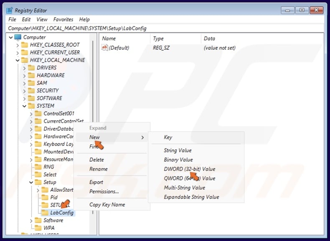This screenshot has width=330, height=241.
Task: Click the Computer icon in tree root
Action: coord(18,37)
